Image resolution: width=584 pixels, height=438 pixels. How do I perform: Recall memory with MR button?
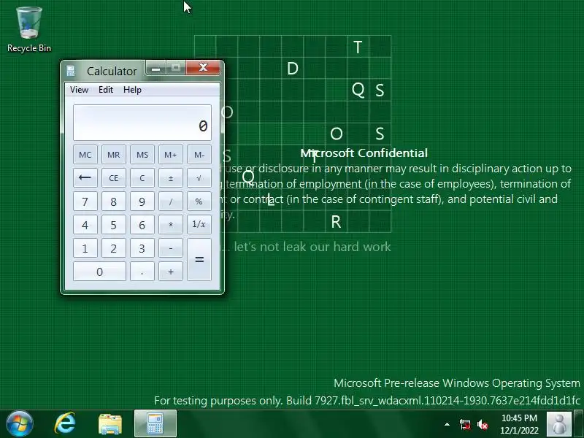tap(114, 155)
